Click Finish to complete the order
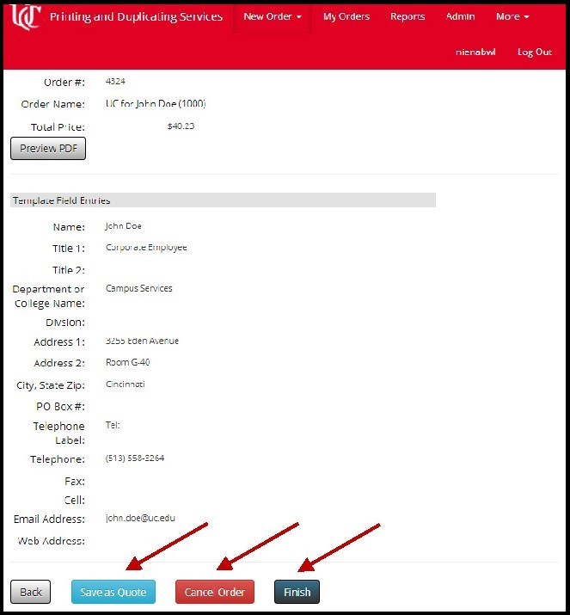This screenshot has width=570, height=615. [x=297, y=592]
